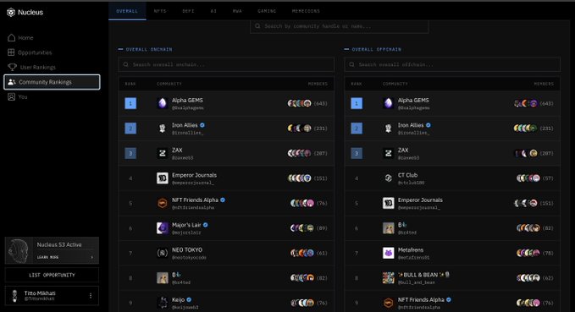Screen dimensions: 575x312
Task: Open Emperor Journals logo in onchain list
Action: [x=162, y=178]
